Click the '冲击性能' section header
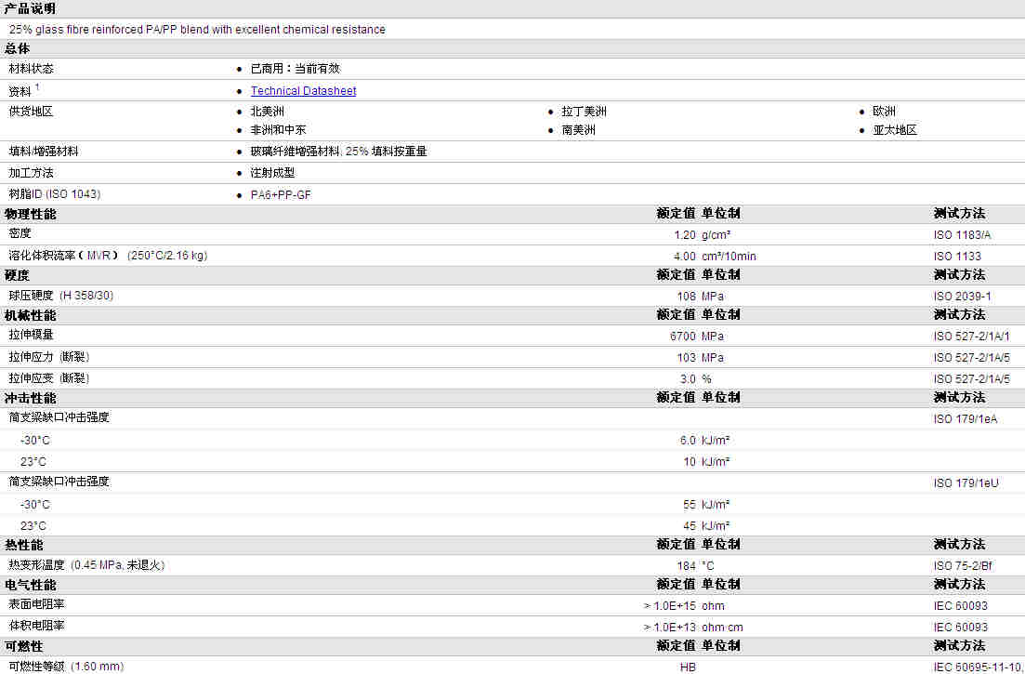The height and width of the screenshot is (674, 1025). coord(30,398)
